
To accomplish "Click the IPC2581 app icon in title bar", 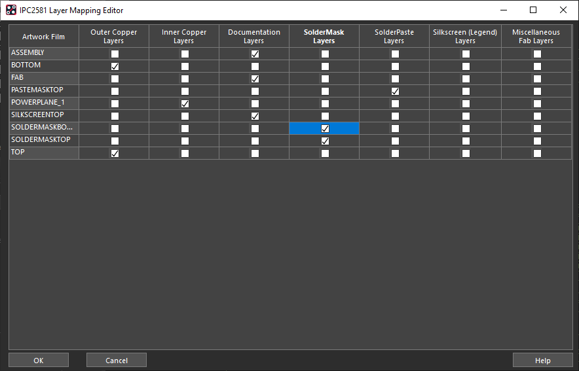I will click(11, 10).
